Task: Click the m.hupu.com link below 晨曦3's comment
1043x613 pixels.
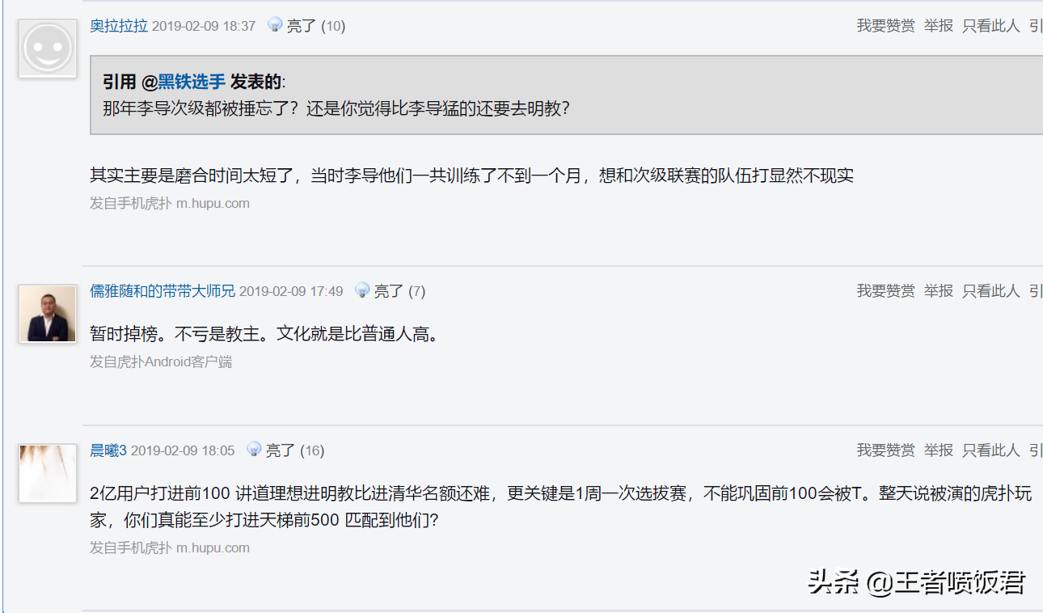Action: (213, 547)
